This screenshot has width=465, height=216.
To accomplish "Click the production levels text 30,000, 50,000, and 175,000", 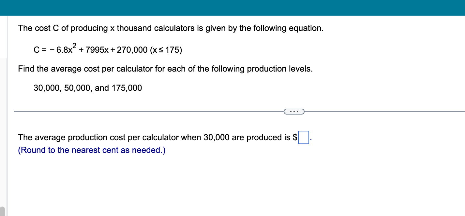I will click(87, 88).
